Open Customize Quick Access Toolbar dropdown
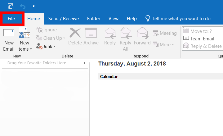The height and width of the screenshot is (136, 223). [x=33, y=6]
